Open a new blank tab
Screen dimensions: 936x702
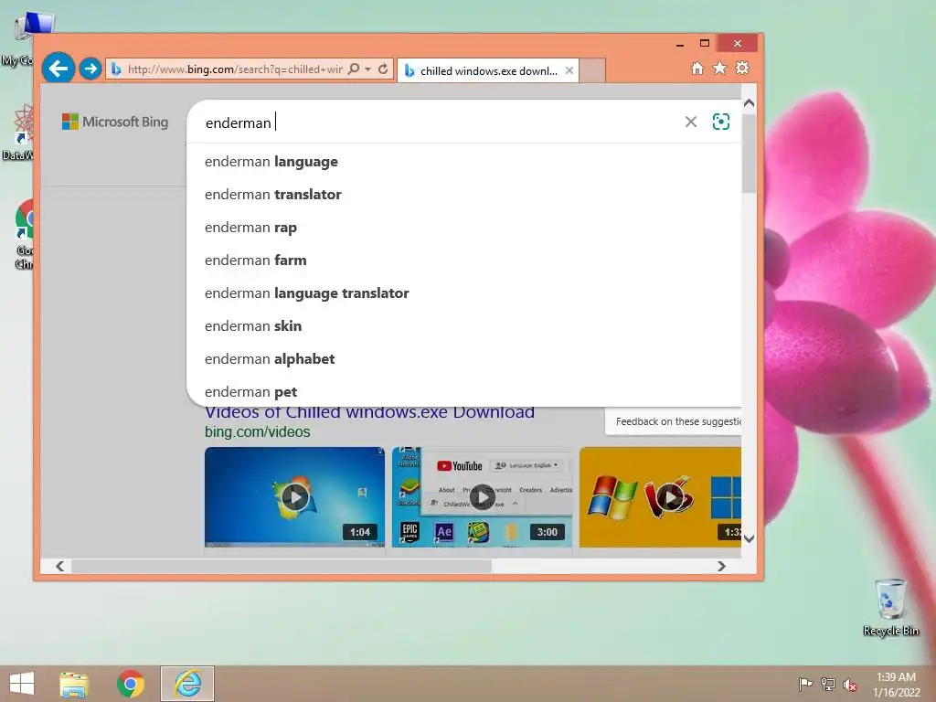coord(592,70)
